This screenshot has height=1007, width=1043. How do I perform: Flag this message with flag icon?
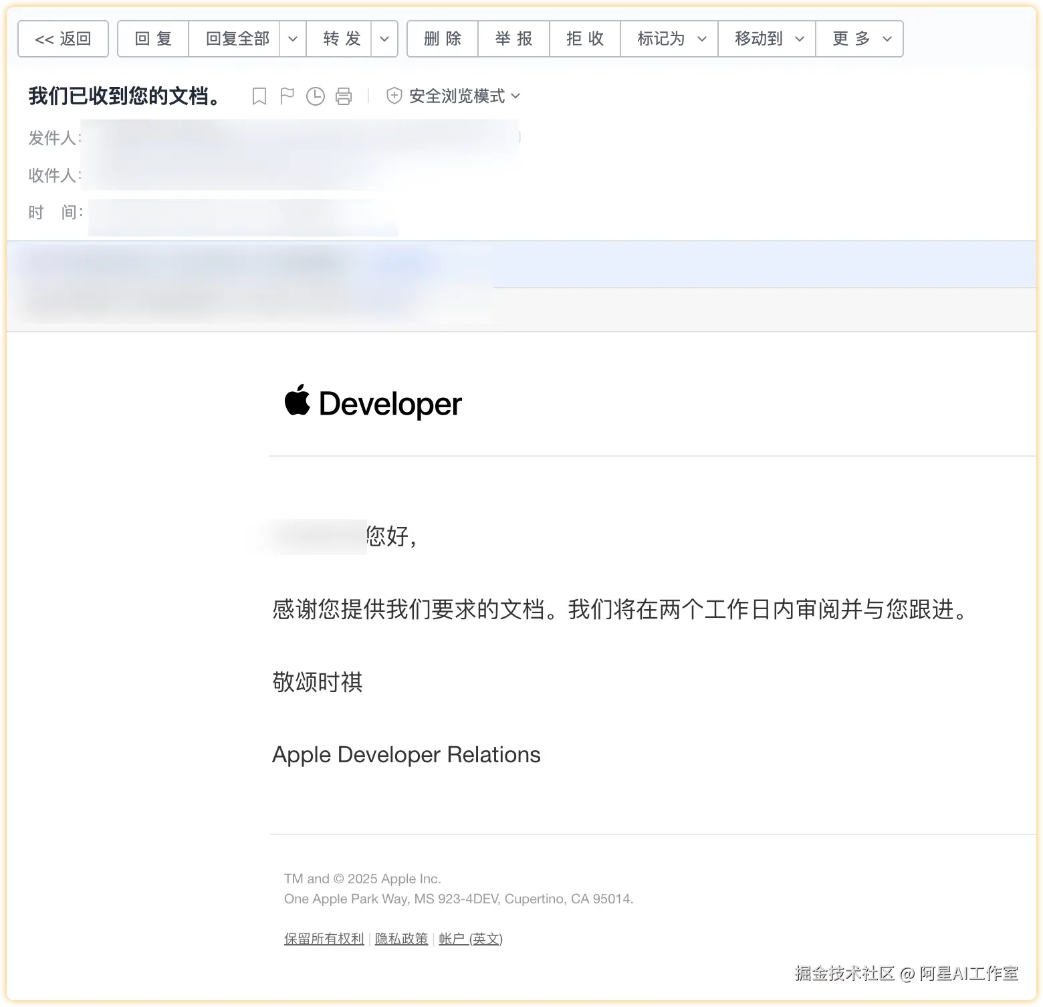(287, 96)
